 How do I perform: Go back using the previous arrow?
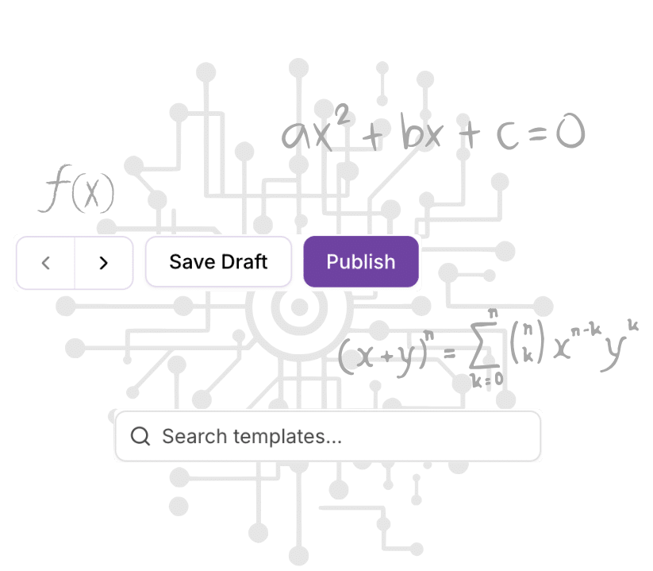(46, 263)
